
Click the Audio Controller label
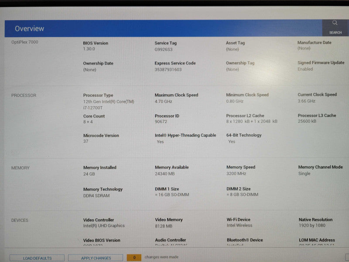(171, 240)
